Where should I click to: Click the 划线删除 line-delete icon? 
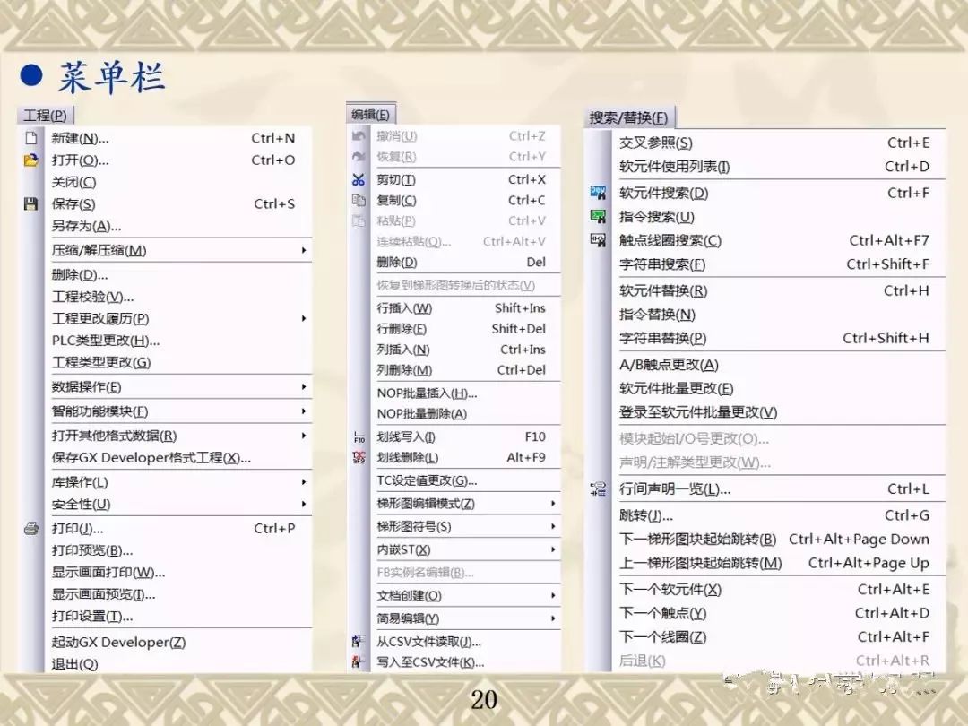tap(358, 458)
